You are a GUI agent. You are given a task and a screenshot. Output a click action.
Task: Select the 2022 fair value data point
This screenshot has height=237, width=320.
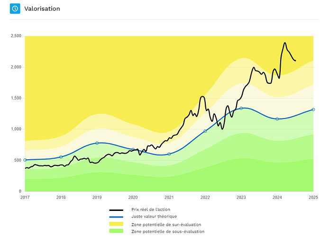[x=205, y=131]
